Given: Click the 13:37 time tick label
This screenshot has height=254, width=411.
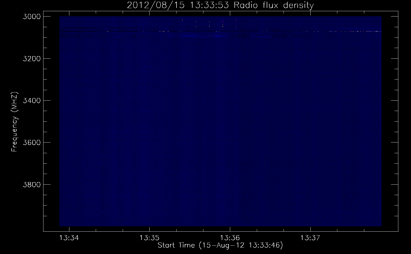Looking at the screenshot, I should (310, 238).
